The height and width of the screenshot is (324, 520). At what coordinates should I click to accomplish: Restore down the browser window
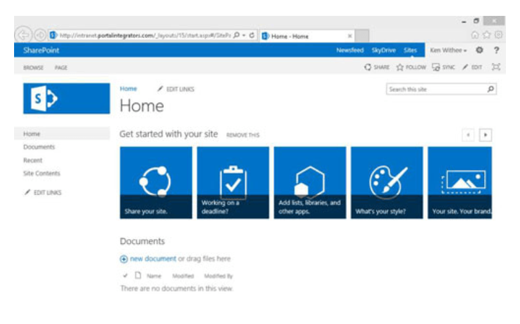[476, 21]
